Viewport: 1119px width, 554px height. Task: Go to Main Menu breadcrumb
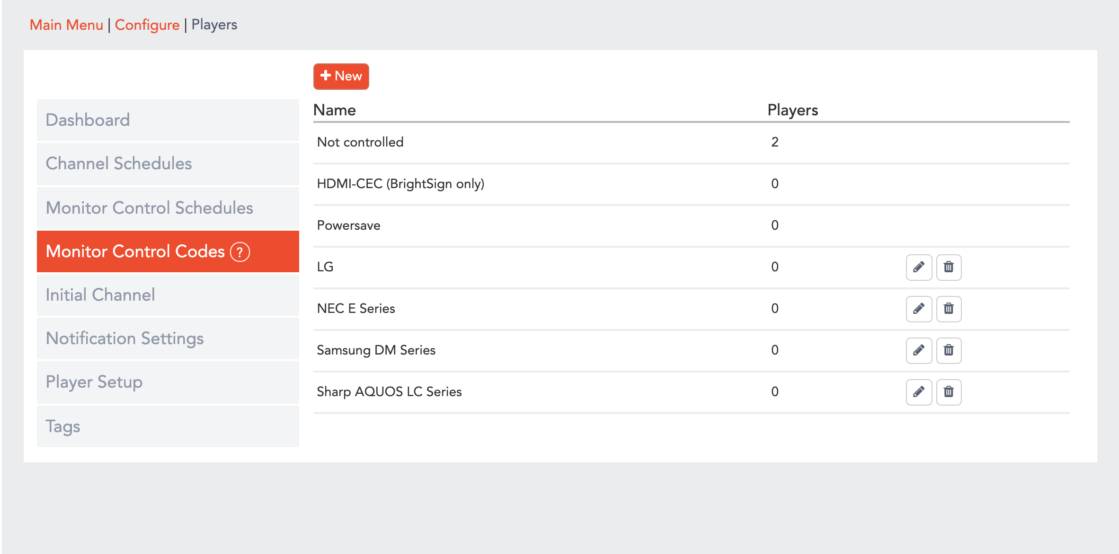tap(66, 25)
